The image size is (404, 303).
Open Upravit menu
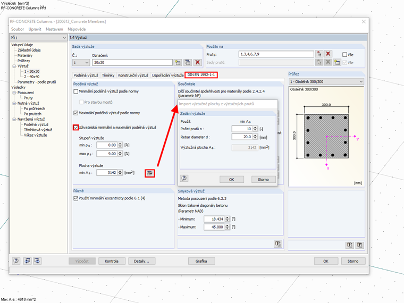click(x=35, y=29)
